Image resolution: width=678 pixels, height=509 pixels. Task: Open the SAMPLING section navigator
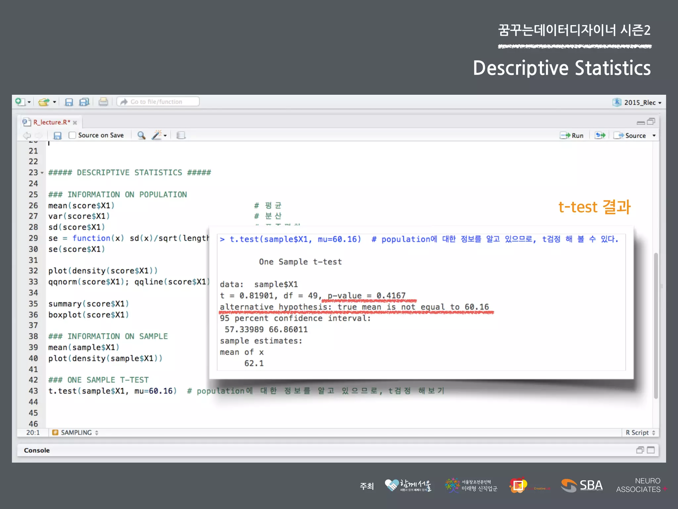[76, 432]
